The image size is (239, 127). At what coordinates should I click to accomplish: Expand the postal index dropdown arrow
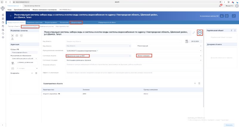click(37, 69)
